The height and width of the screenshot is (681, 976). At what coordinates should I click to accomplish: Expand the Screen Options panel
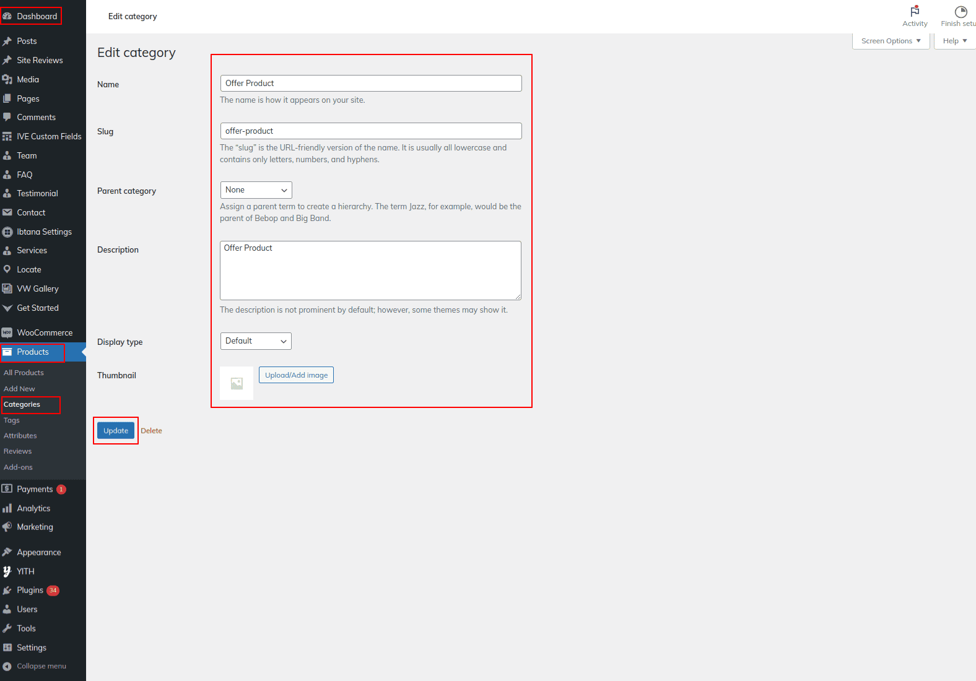(x=891, y=41)
